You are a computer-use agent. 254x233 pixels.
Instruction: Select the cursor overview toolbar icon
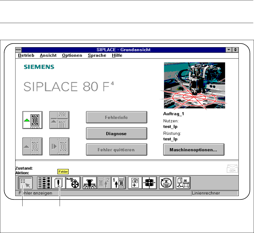pyautogui.click(x=25, y=183)
